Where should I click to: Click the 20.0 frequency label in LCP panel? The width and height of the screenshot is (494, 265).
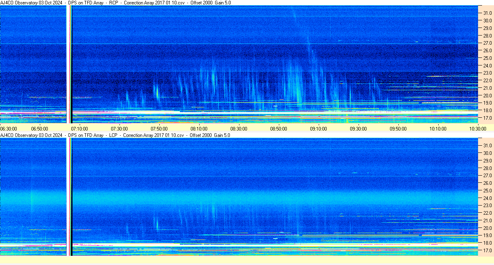pos(487,228)
